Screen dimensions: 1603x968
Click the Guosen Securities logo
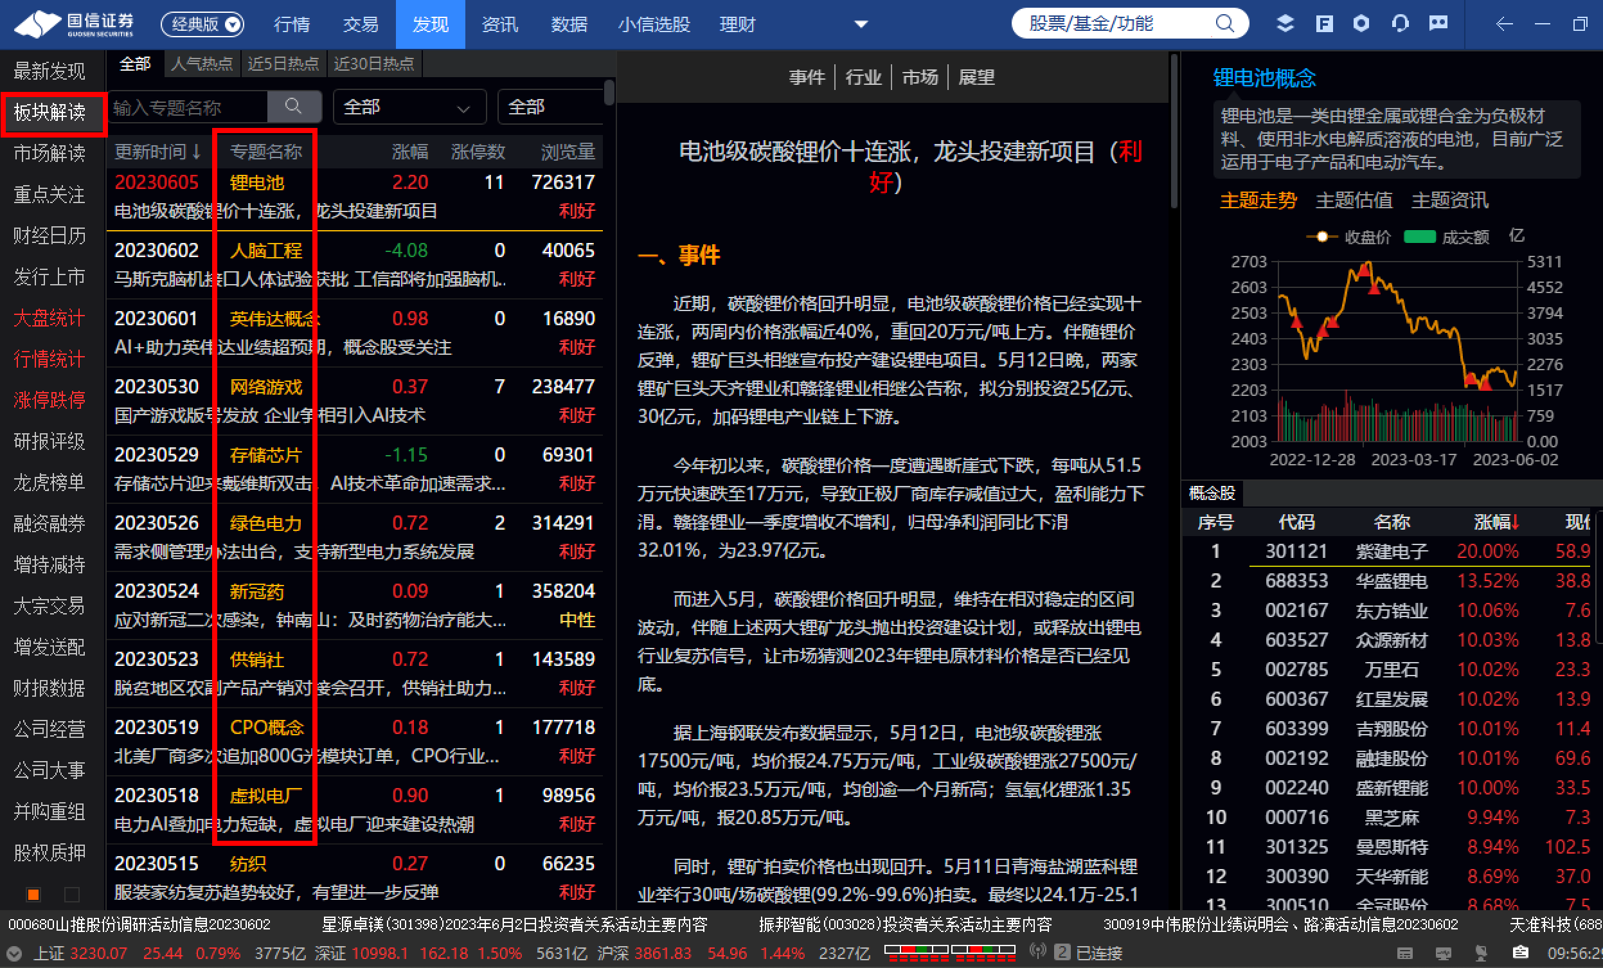pyautogui.click(x=73, y=24)
